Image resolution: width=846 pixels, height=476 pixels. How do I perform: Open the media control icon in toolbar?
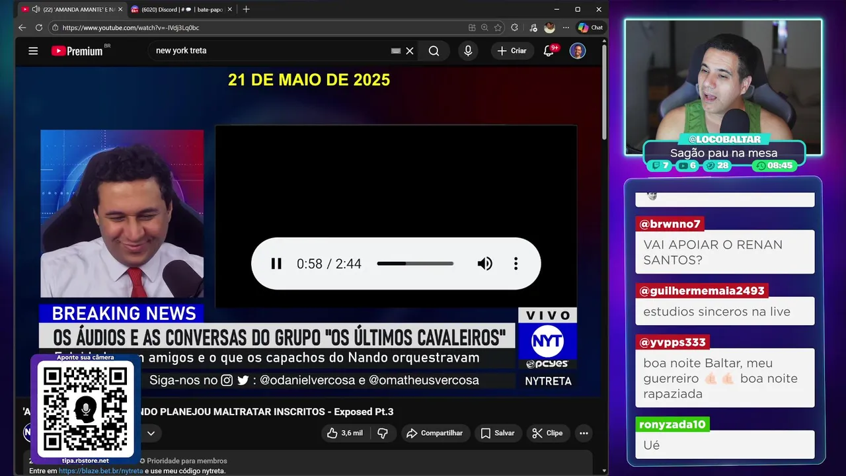click(x=533, y=28)
